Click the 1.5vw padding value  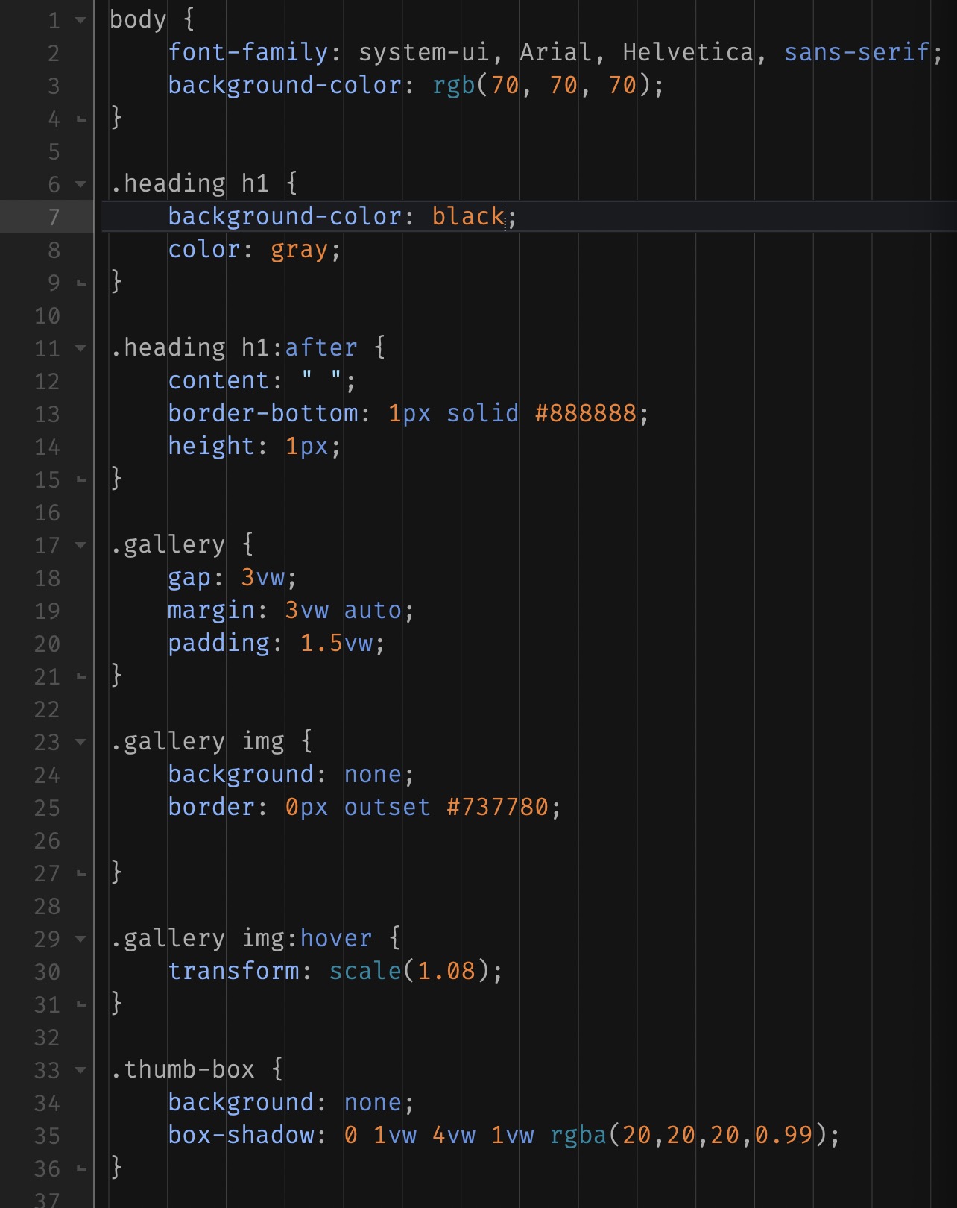(336, 643)
